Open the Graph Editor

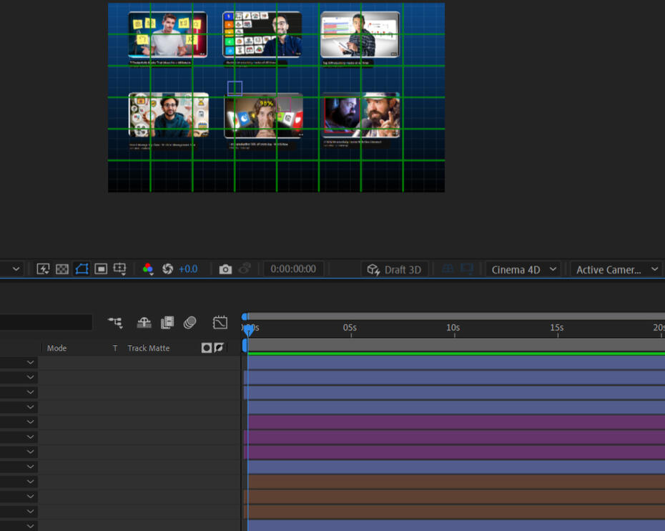click(220, 323)
